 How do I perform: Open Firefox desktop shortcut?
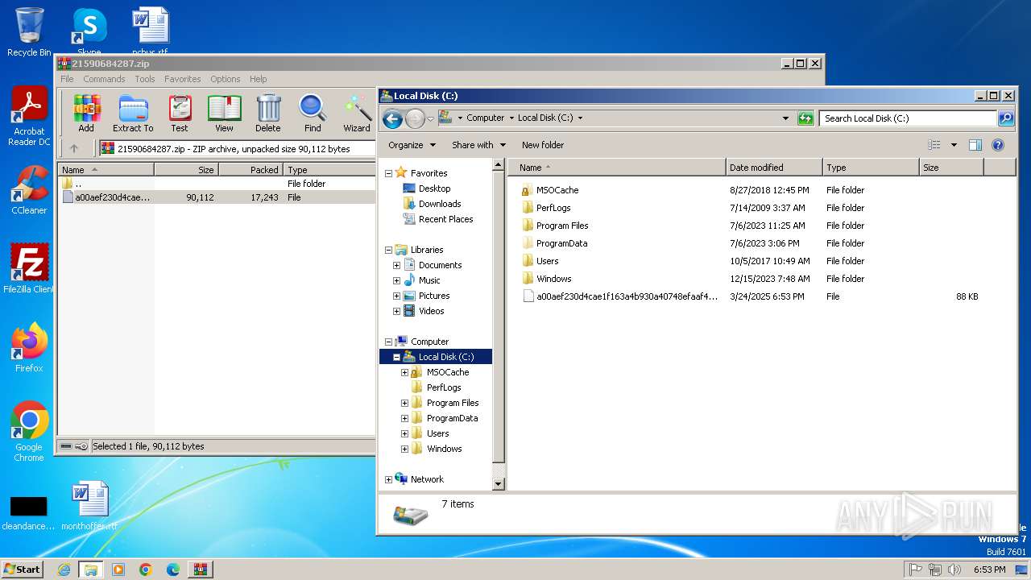29,348
